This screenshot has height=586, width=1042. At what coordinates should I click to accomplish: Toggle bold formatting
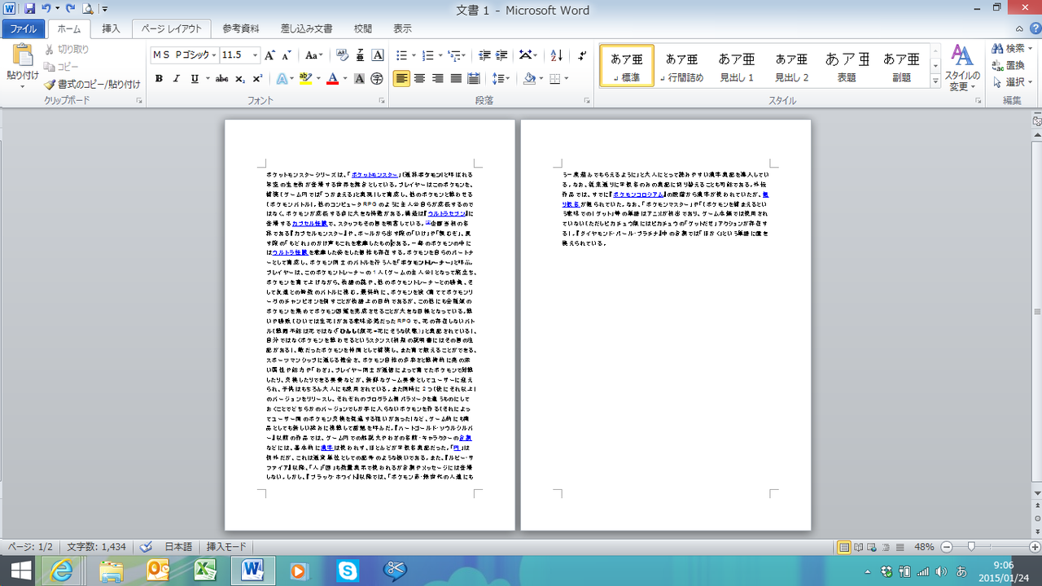click(x=159, y=79)
